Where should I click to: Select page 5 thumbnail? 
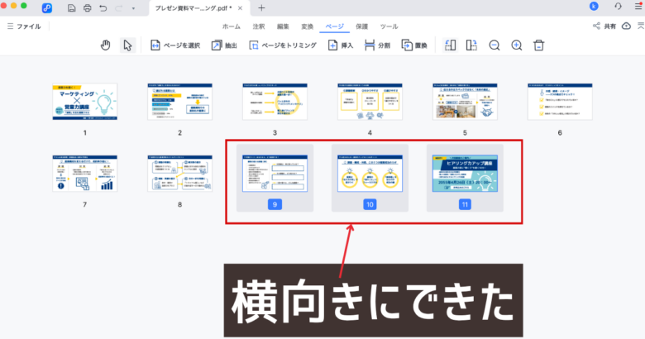[x=465, y=103]
